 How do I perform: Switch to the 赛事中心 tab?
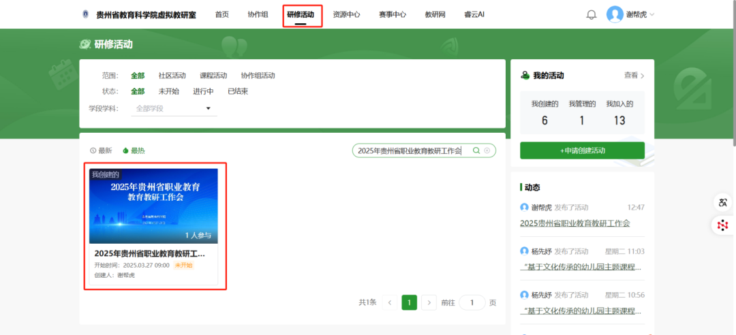(393, 14)
